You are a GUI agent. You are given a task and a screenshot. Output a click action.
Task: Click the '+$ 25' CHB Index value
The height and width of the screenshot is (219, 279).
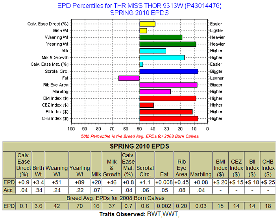(x=268, y=182)
